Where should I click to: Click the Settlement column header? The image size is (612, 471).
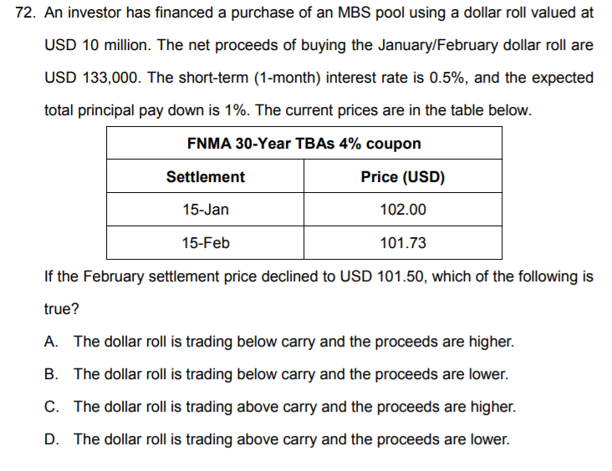pos(205,177)
